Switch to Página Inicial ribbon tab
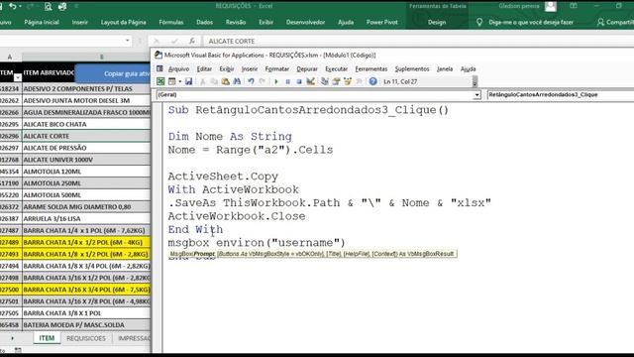 point(42,22)
